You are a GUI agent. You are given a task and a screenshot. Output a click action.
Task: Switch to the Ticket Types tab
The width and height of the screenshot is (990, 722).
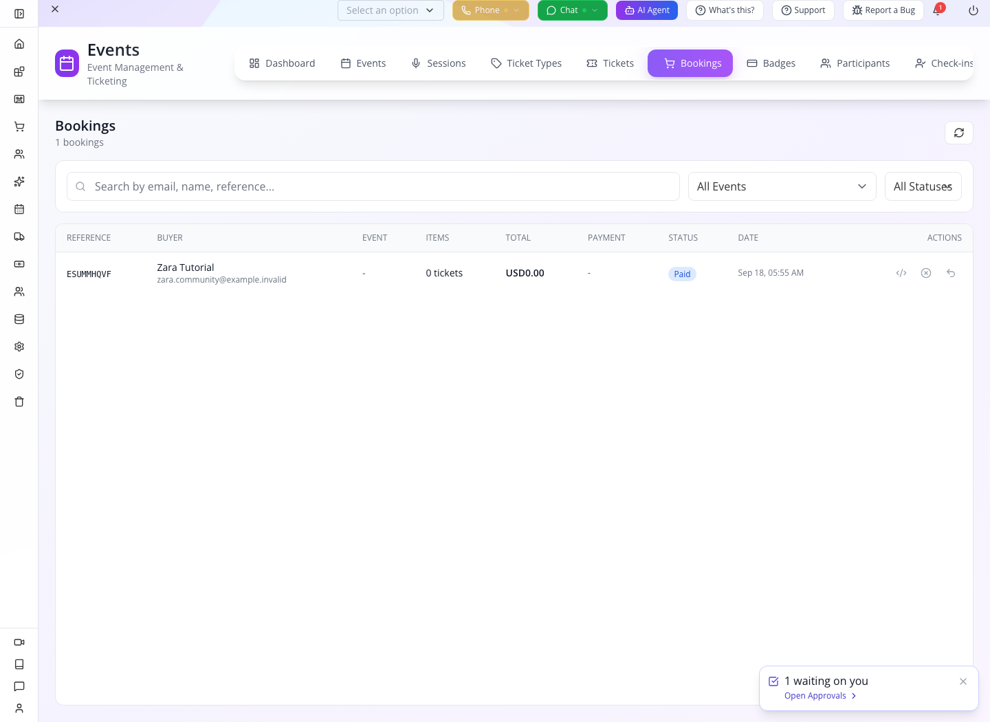coord(526,63)
